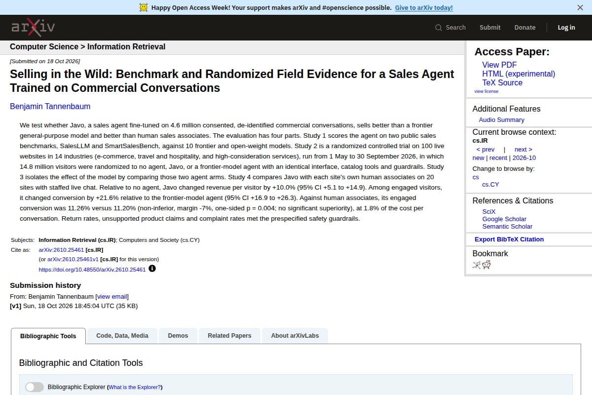This screenshot has width=592, height=395.
Task: Open the SciX citations link
Action: coord(489,211)
